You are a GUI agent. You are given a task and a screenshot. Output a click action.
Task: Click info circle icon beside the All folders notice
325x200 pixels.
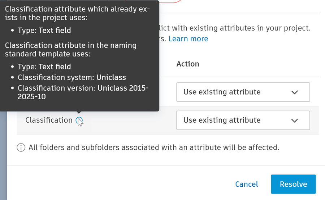pos(21,147)
